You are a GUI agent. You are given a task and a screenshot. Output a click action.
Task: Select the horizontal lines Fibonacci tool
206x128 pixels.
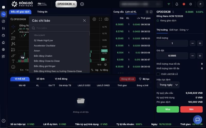(x=13, y=38)
